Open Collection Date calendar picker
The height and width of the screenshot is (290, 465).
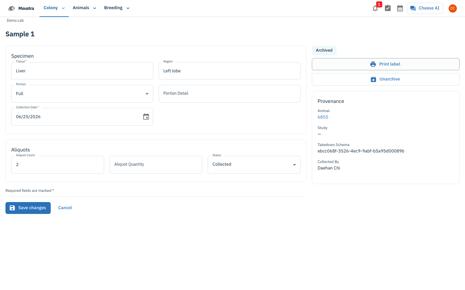coord(146,117)
